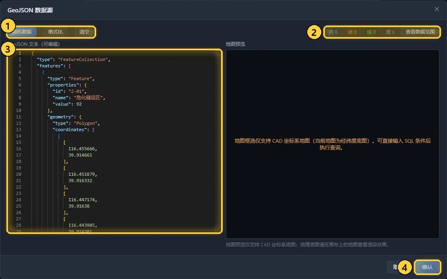
Task: Click the 地图预览 map preview area
Action: click(332, 144)
